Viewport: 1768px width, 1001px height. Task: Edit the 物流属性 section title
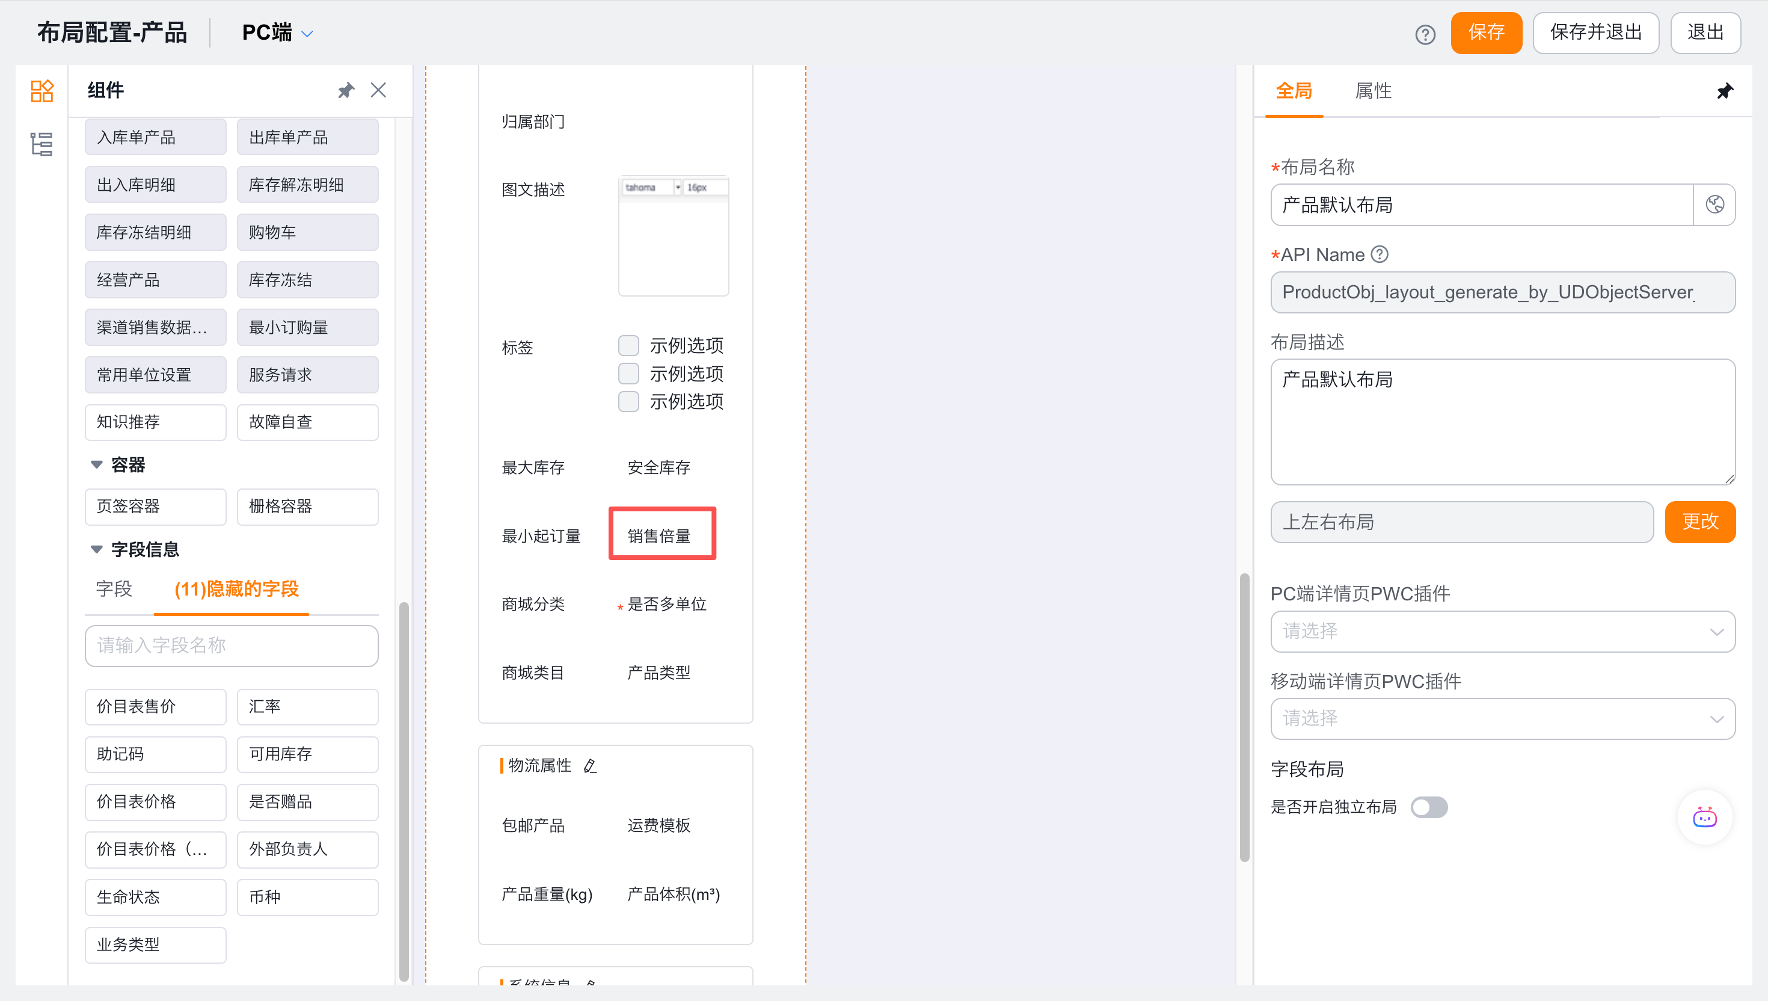(591, 766)
